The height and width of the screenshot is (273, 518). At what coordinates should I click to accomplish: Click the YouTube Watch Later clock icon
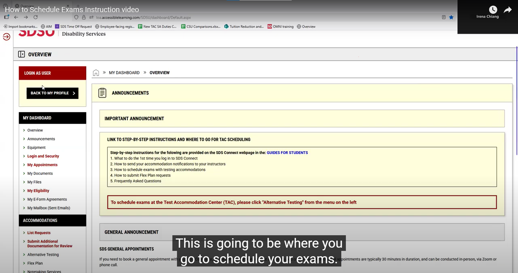coord(493,10)
